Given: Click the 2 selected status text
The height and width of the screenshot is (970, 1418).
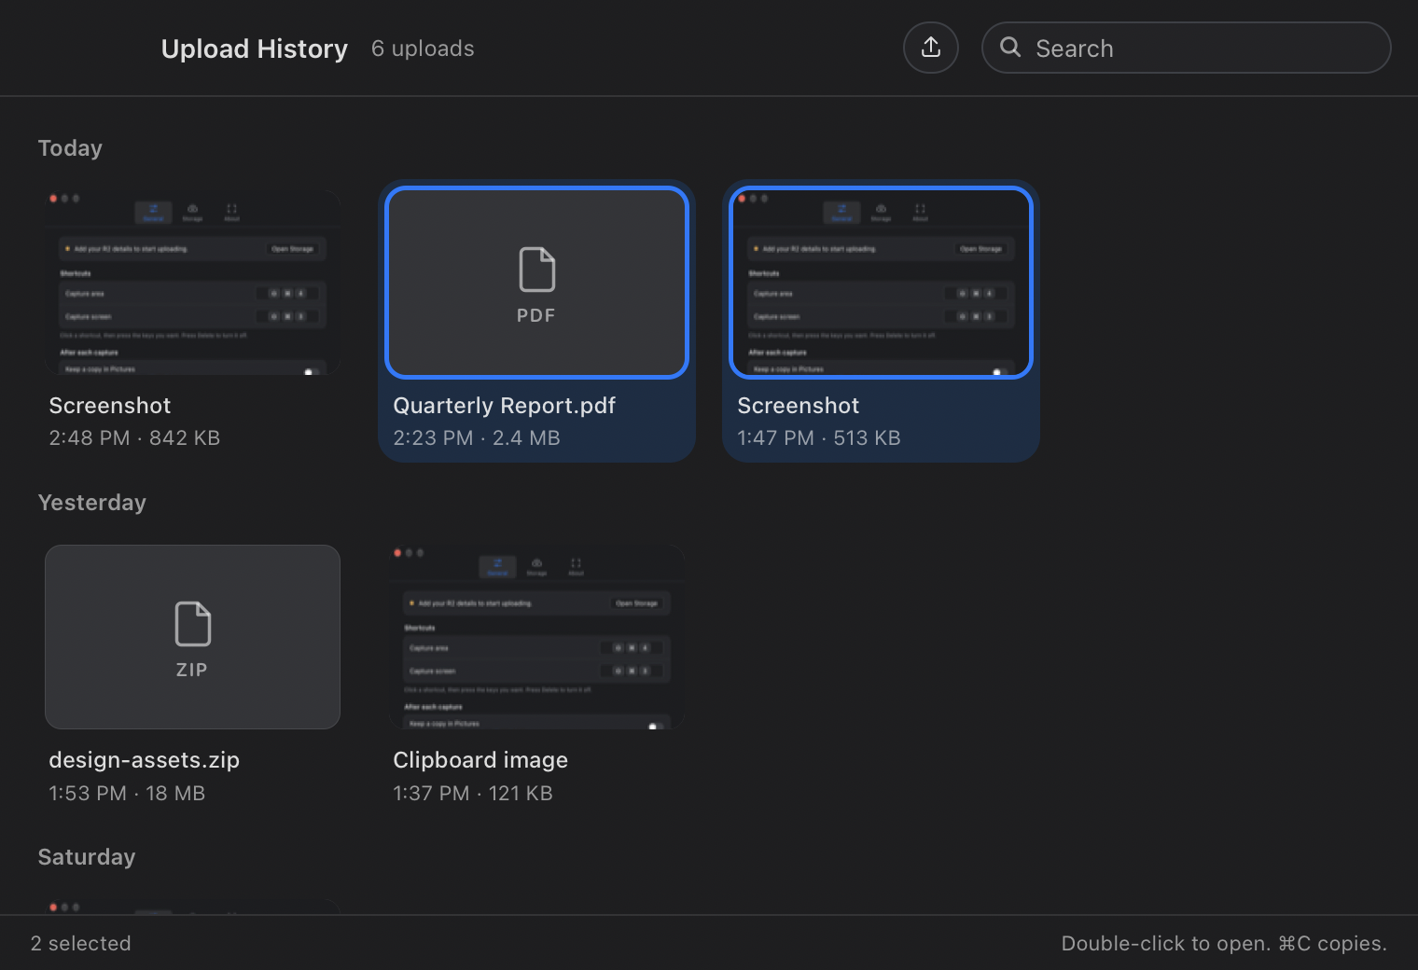Looking at the screenshot, I should coord(81,944).
